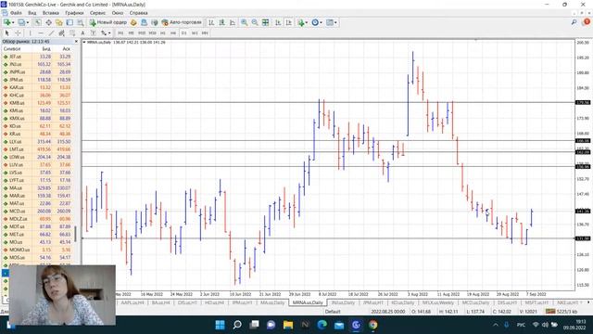The image size is (593, 334).
Task: Expand the templates dropdown arrow
Action: (335, 22)
